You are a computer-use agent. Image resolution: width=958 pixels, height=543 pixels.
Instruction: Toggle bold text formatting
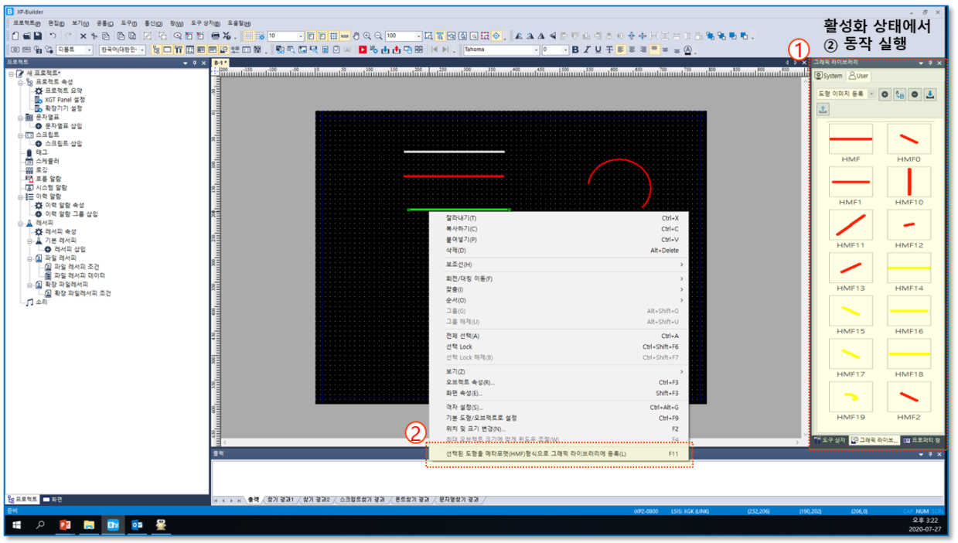(575, 50)
